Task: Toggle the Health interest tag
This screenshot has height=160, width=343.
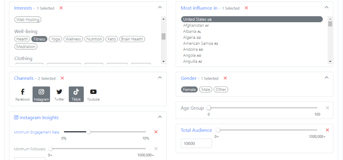Action: 22,39
